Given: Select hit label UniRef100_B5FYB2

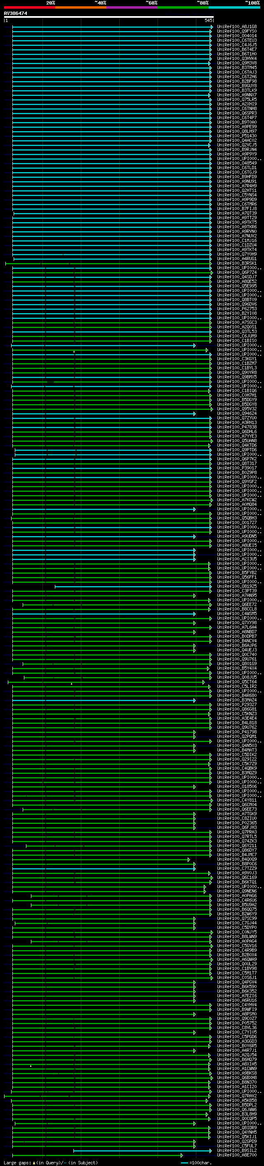Looking at the screenshot, I should click(237, 572).
